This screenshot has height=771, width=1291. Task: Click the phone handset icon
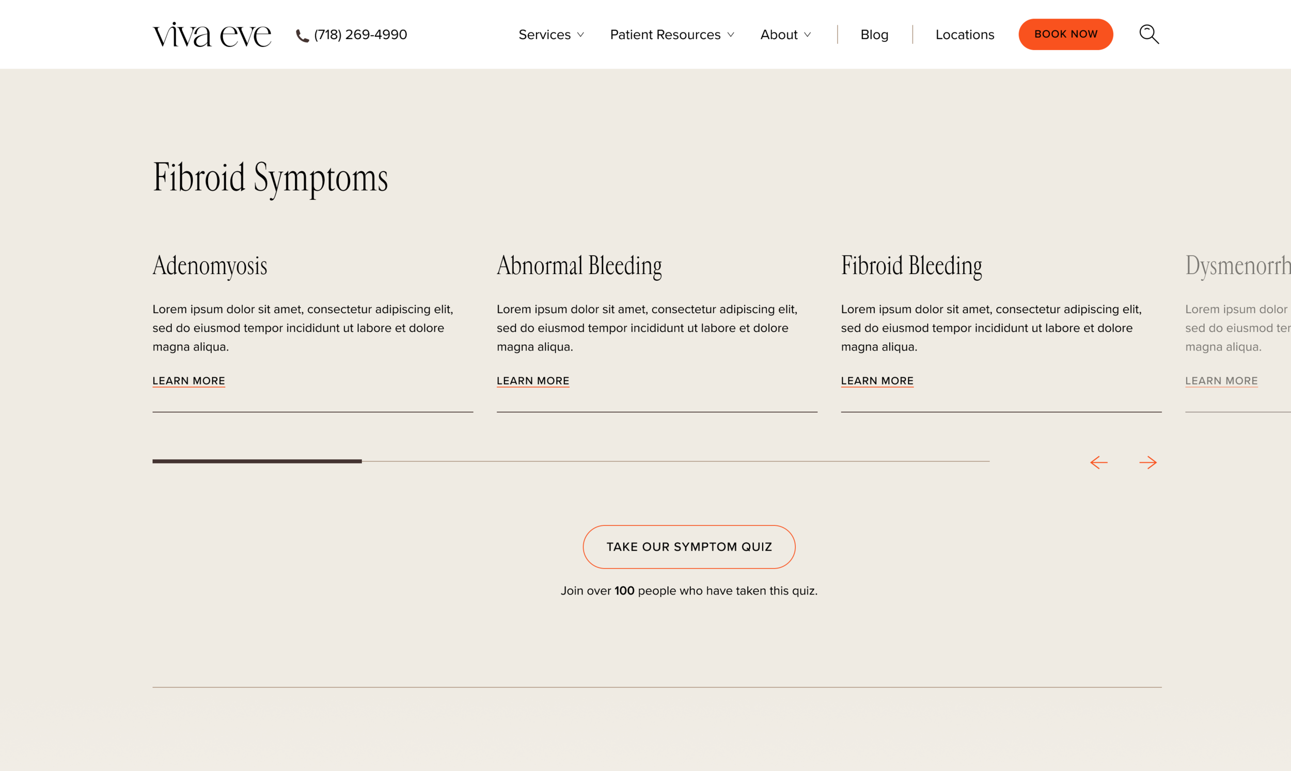point(302,35)
